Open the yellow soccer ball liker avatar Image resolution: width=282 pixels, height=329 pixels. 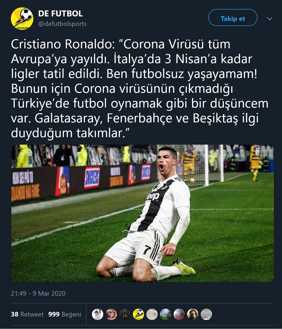[139, 314]
